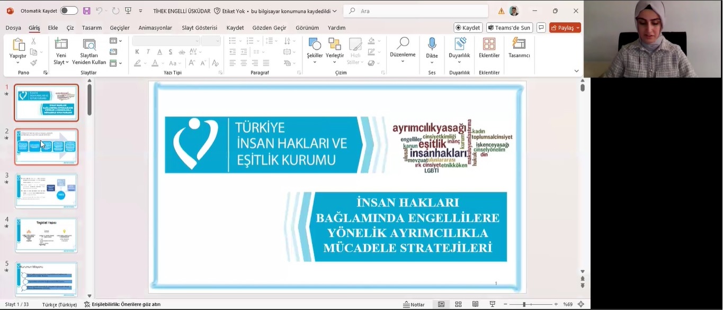Fit slide to current window
Viewport: 723px width, 310px height.
[581, 305]
